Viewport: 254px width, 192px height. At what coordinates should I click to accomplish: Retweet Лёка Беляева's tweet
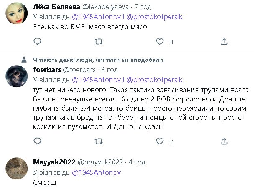point(99,41)
